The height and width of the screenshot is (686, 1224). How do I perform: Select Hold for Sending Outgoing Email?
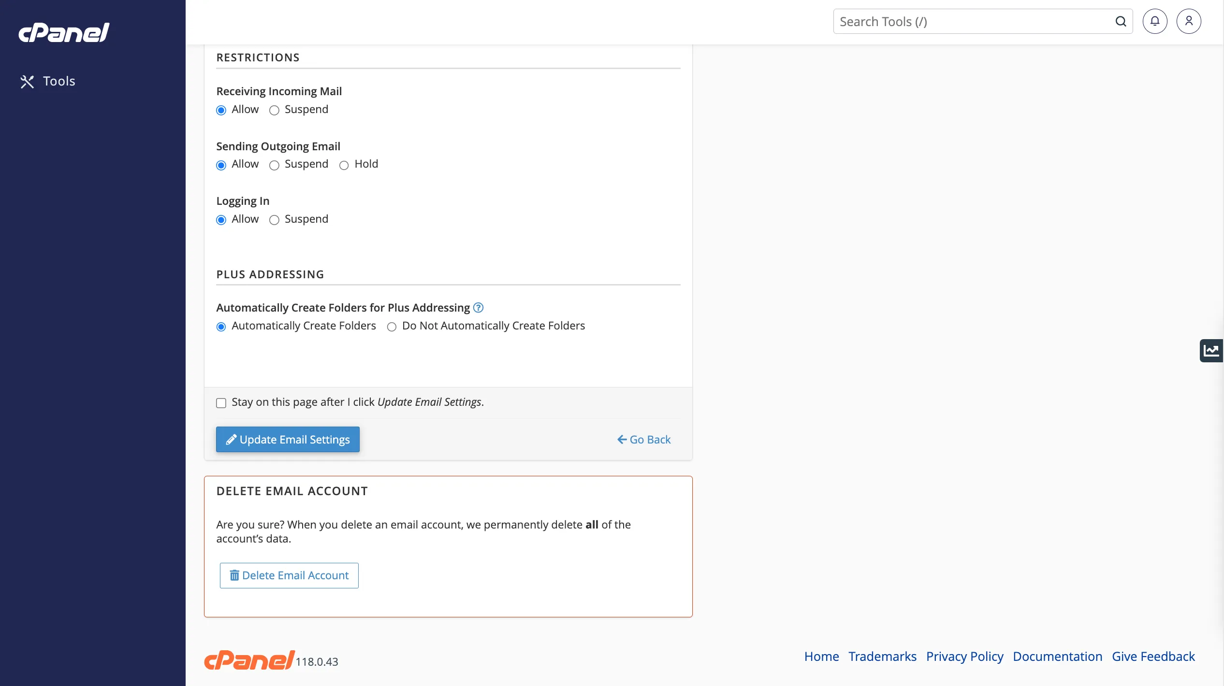coord(344,166)
